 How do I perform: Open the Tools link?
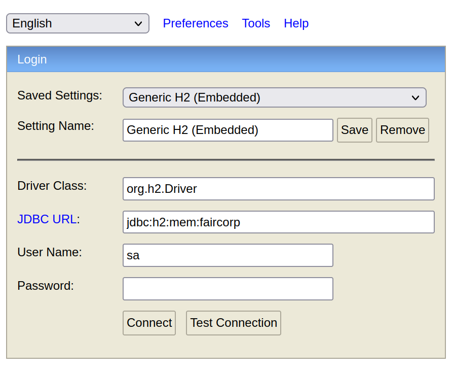pos(256,23)
